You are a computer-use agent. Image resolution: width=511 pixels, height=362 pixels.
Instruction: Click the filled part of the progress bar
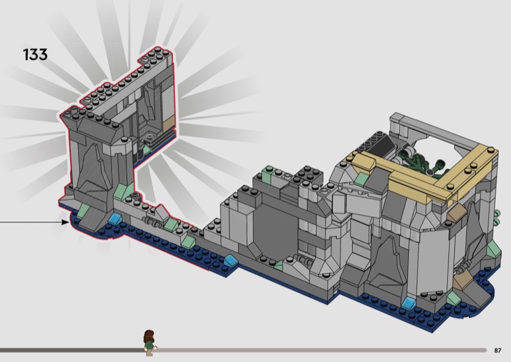[70, 349]
